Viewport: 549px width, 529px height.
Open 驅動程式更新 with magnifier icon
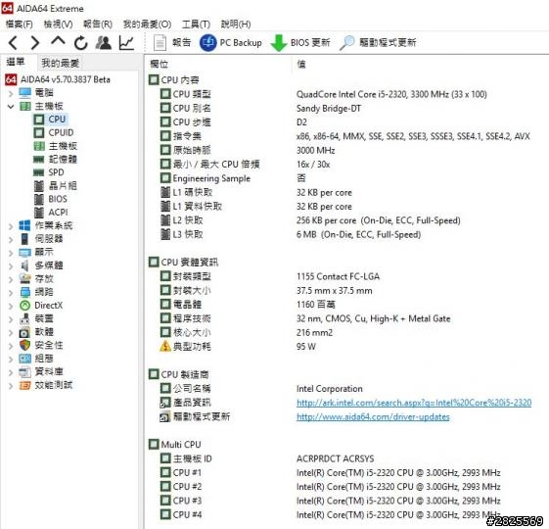point(378,43)
